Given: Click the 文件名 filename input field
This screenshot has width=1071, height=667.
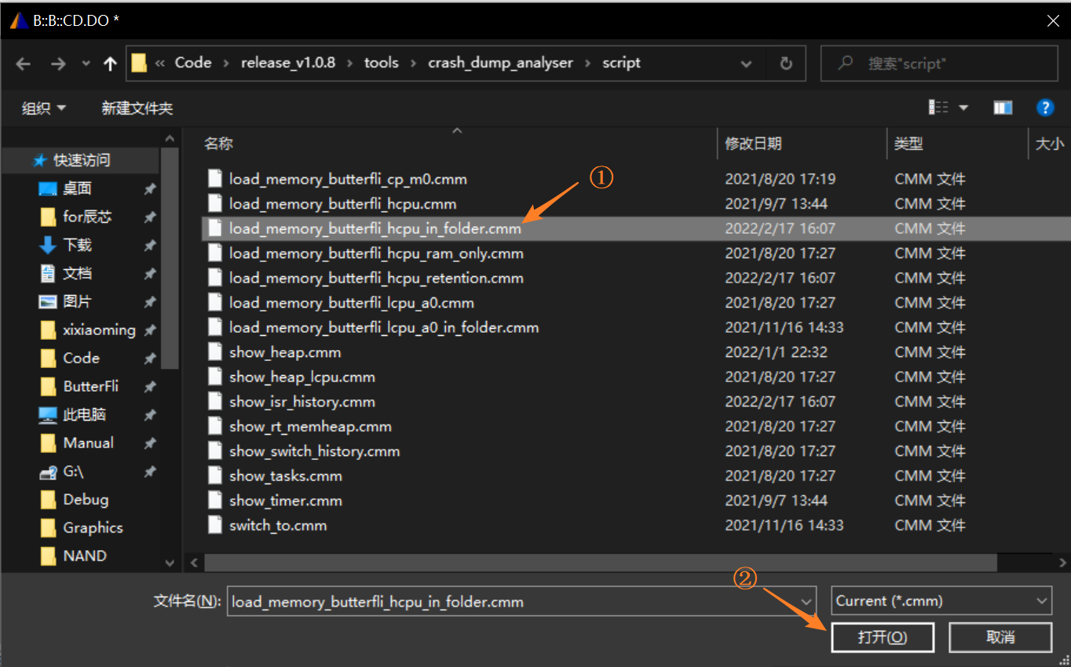Looking at the screenshot, I should point(510,602).
